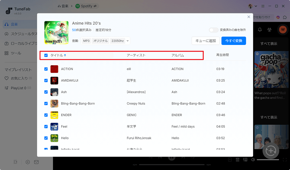
Task: Click the Feel album art thumbnail
Action: pyautogui.click(x=54, y=127)
